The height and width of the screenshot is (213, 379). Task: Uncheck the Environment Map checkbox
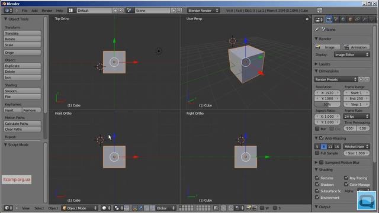tap(317, 197)
